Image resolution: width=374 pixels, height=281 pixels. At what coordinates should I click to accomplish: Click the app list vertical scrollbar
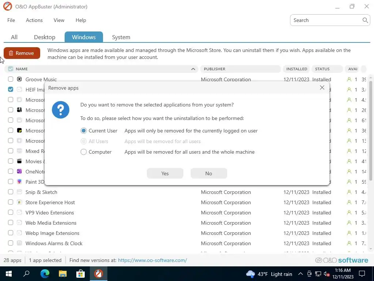coord(370,131)
